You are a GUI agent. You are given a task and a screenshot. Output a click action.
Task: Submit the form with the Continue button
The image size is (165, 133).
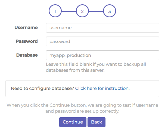click(x=73, y=122)
